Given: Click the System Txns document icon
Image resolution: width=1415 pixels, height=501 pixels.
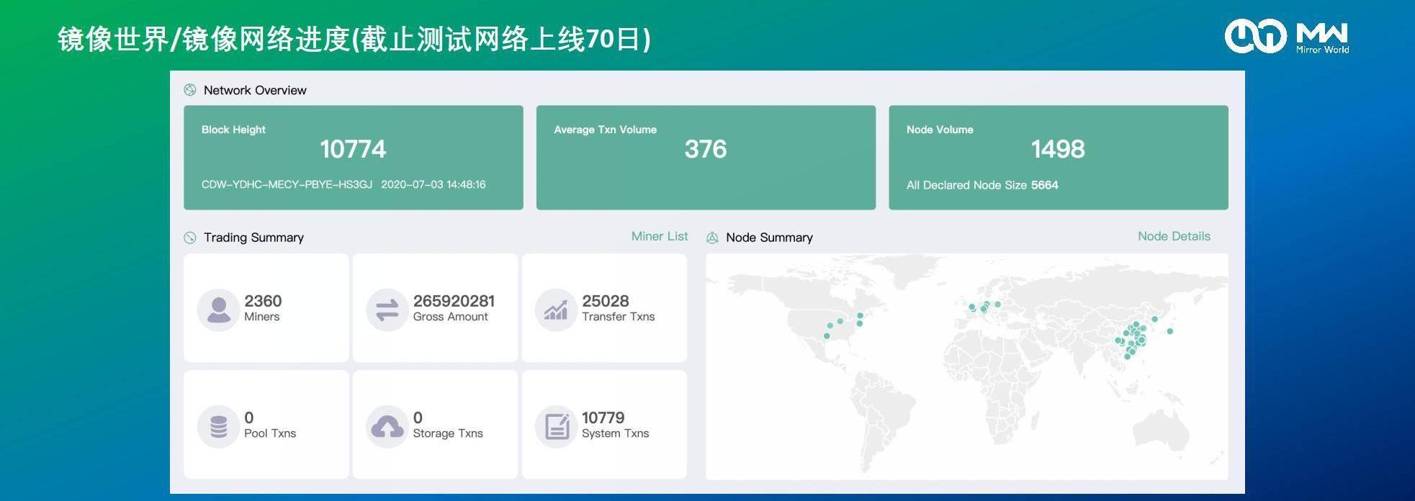Looking at the screenshot, I should pyautogui.click(x=556, y=427).
